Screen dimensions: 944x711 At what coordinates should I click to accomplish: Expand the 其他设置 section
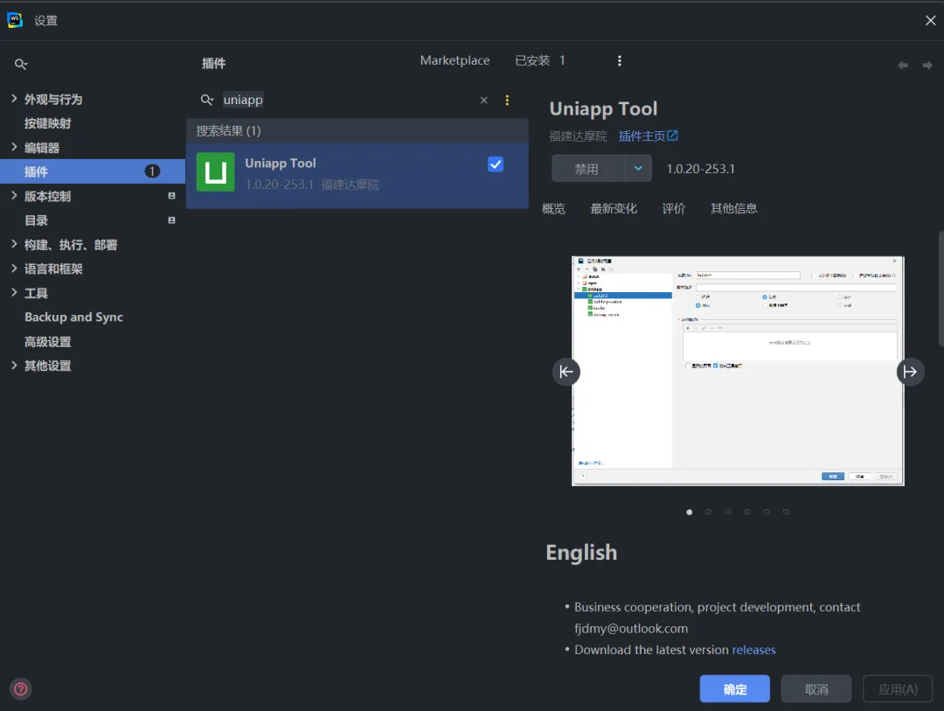[x=14, y=366]
